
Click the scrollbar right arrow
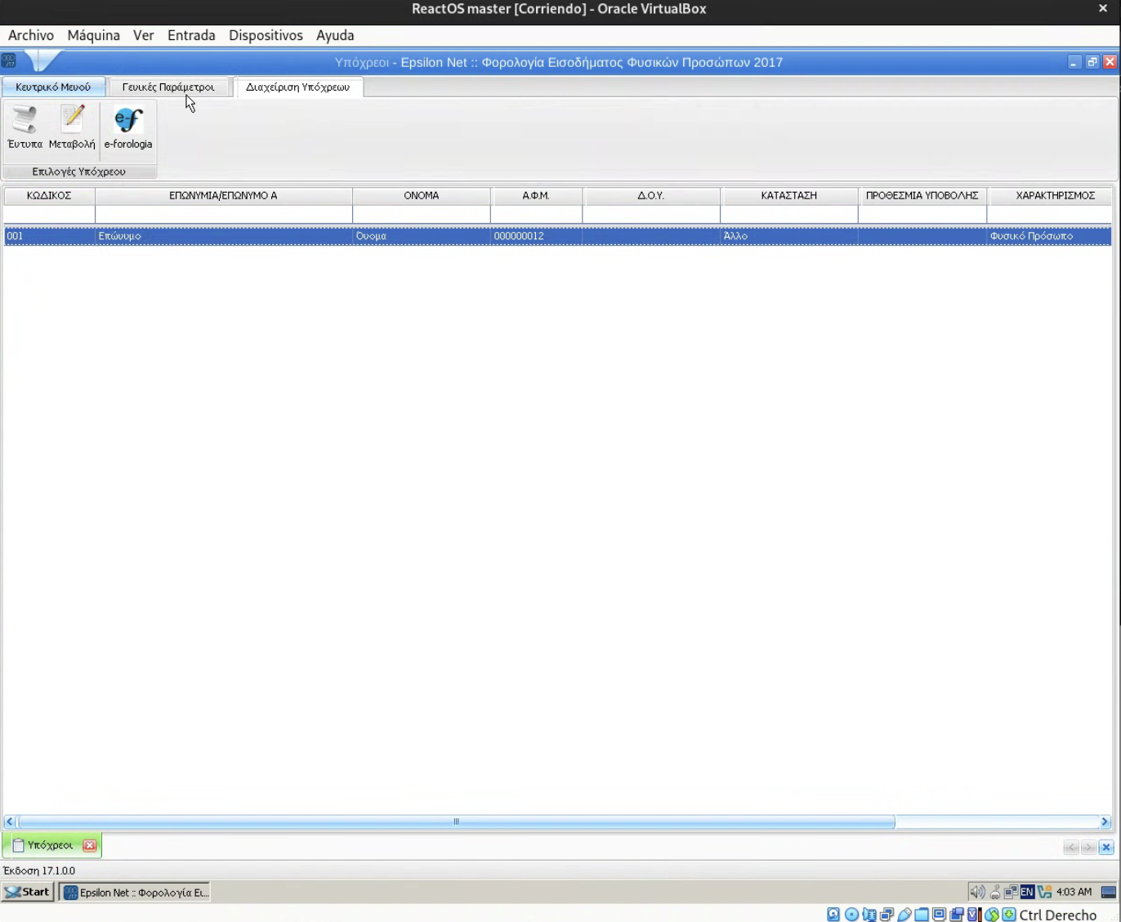[x=1105, y=822]
